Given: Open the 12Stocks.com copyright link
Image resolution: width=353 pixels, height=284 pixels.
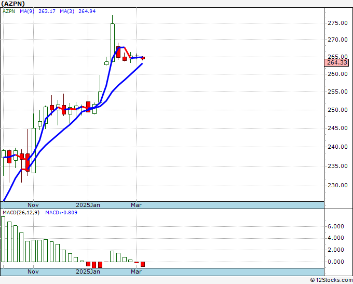Looking at the screenshot, I should [331, 280].
